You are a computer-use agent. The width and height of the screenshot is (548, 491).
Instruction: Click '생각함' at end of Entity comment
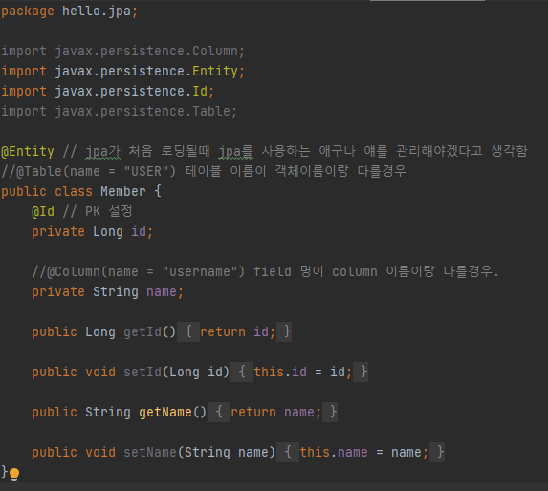click(x=509, y=151)
